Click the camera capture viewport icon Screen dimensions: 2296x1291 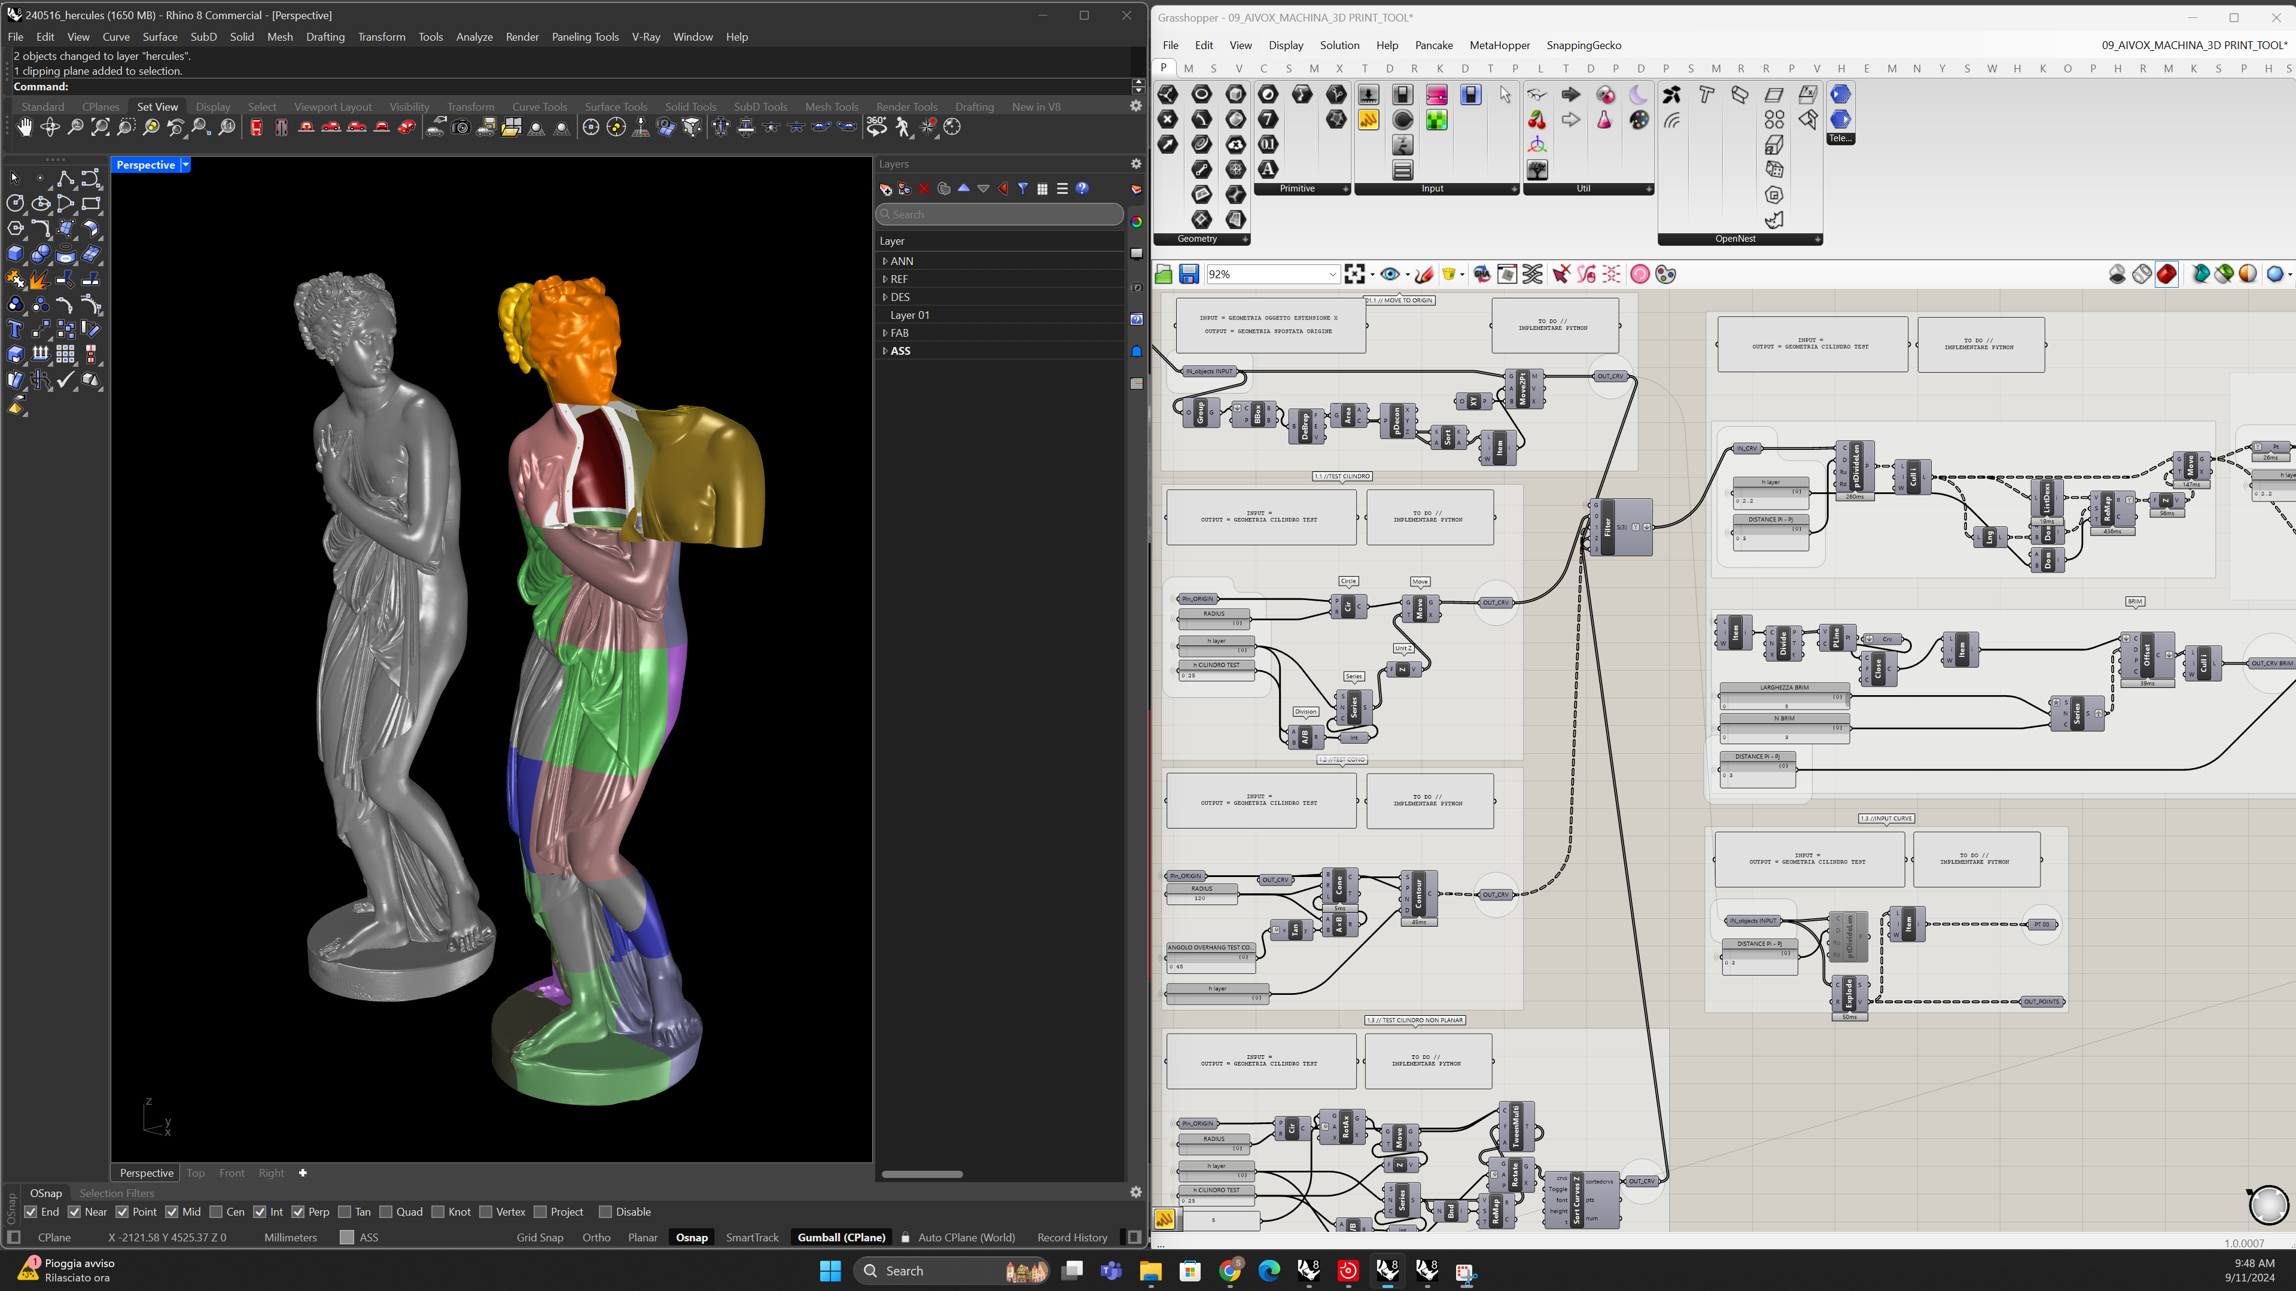(461, 127)
